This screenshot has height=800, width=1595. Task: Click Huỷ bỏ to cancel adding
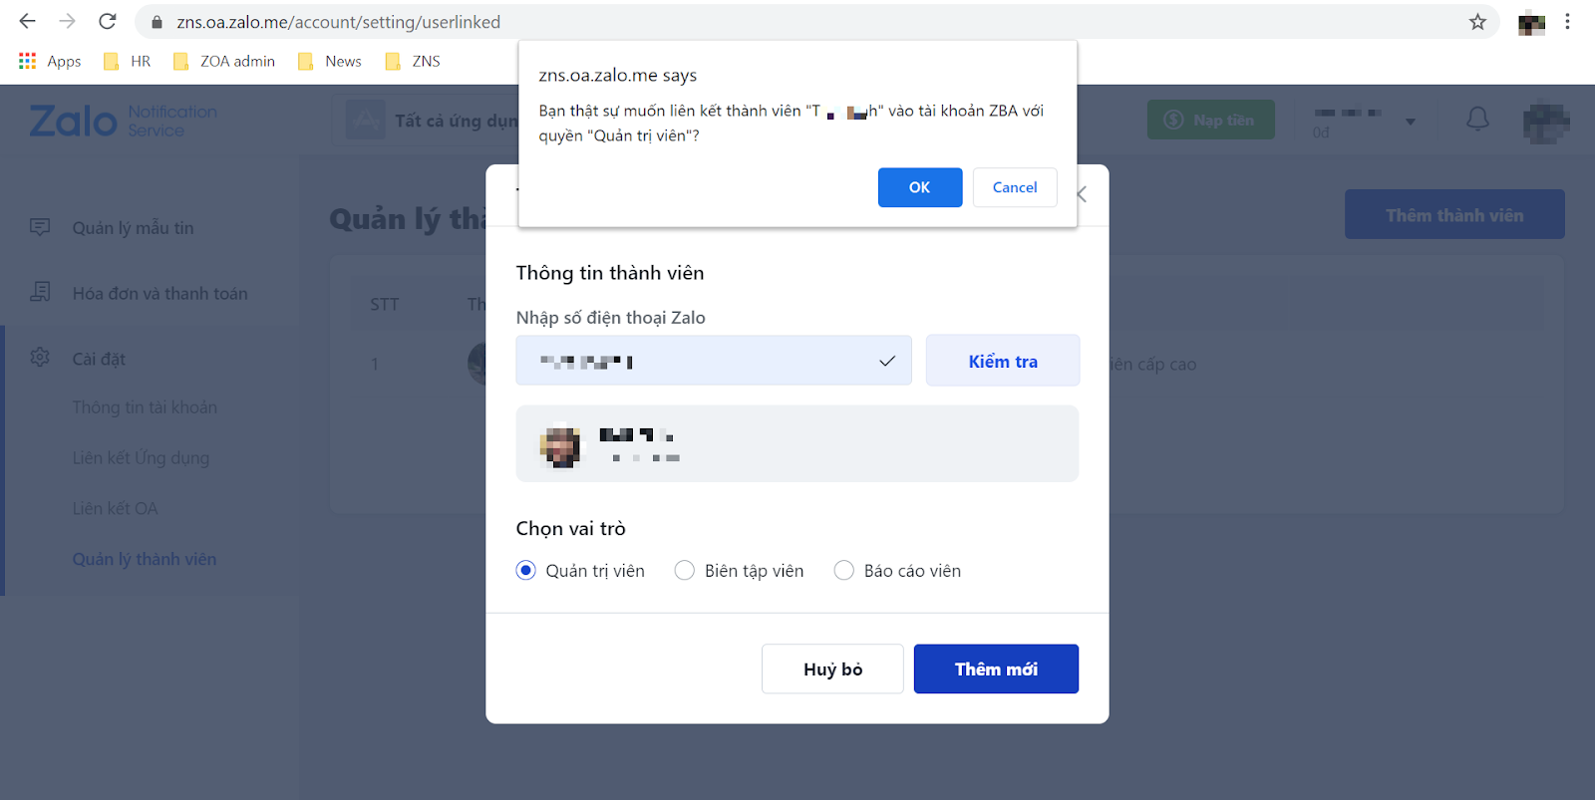point(832,668)
